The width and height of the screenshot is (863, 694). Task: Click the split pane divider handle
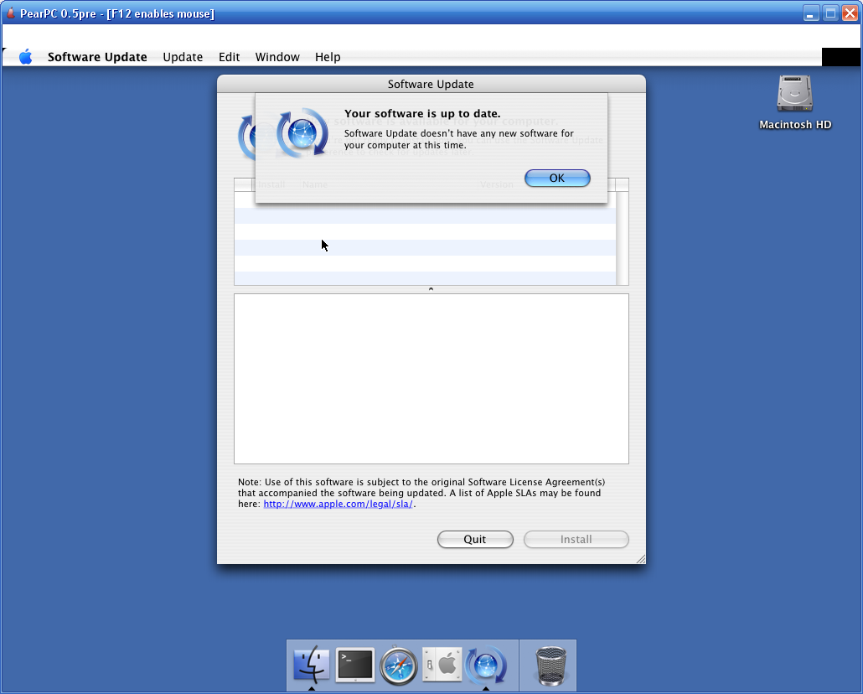point(431,289)
